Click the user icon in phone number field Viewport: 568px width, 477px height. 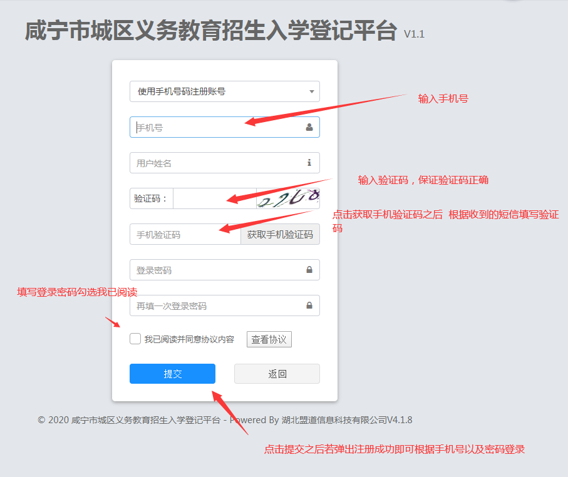(309, 127)
